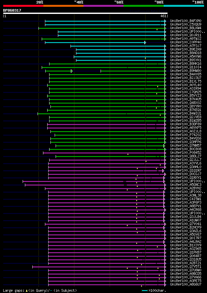The image size is (207, 293).
Task: Click the red 20% identity legend segment
Action: 23,6
